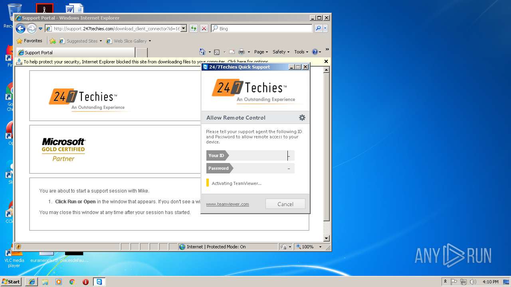Select TeamViewer taskbar button
The height and width of the screenshot is (287, 511).
tap(99, 282)
